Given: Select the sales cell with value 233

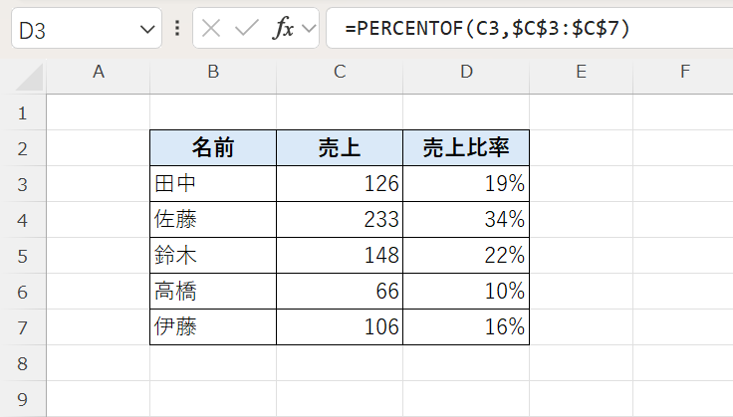Looking at the screenshot, I should point(340,219).
